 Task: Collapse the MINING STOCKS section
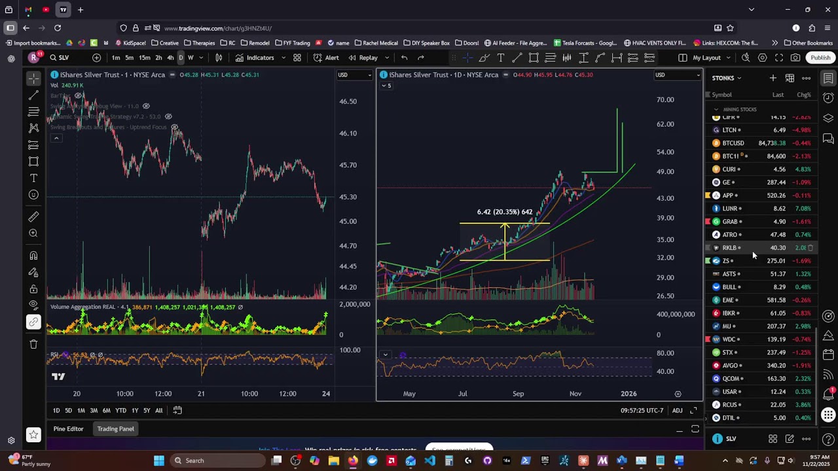pos(716,109)
